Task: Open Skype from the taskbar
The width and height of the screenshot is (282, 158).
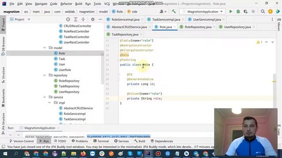Action: pos(130,154)
